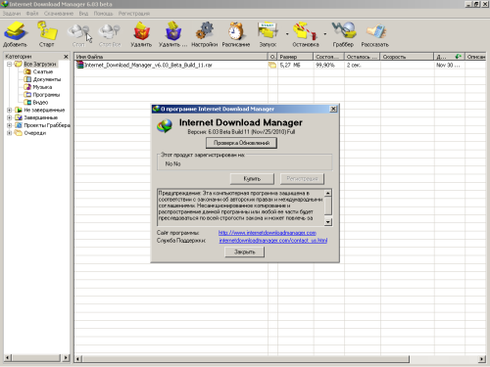The width and height of the screenshot is (490, 367).
Task: Click the category panel scroll-right arrow
Action: 66,358
